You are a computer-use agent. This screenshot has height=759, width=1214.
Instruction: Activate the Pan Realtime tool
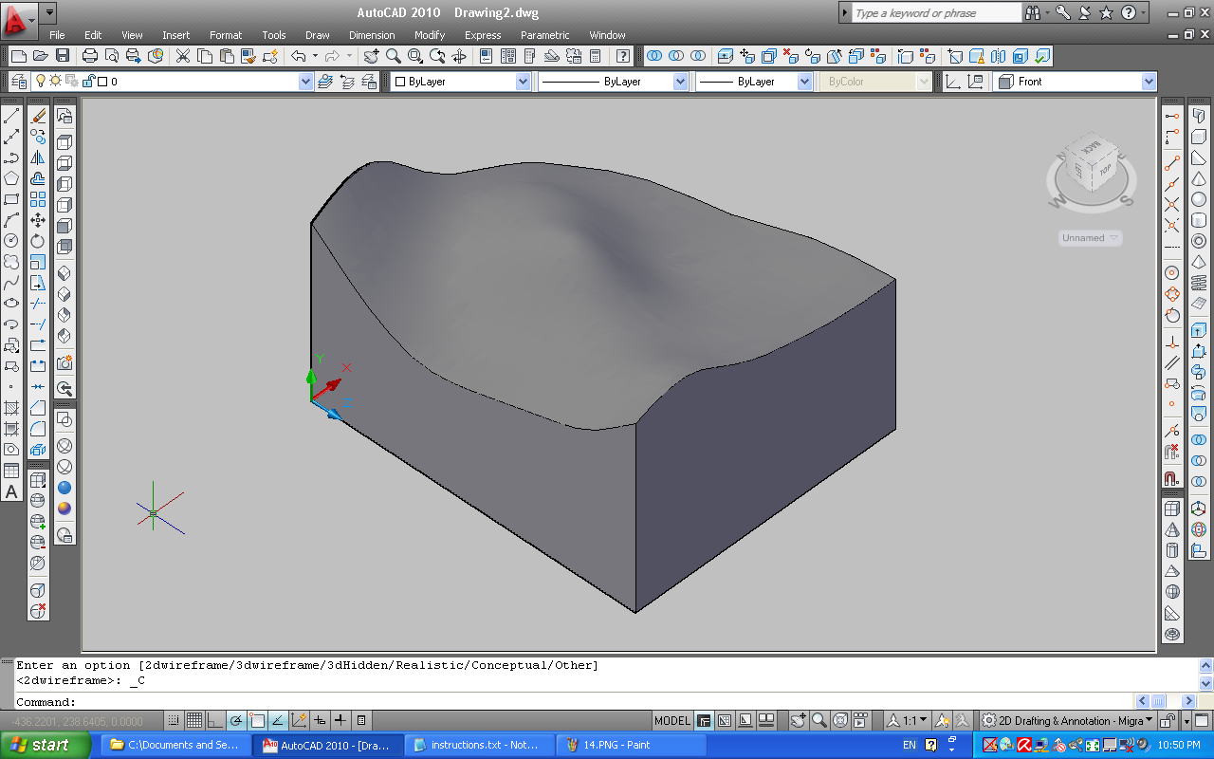372,56
